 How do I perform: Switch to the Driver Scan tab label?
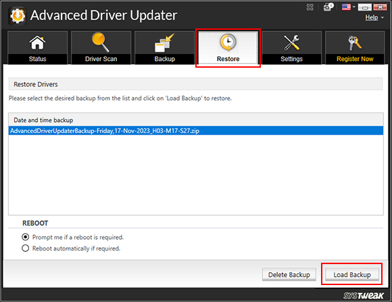[101, 59]
